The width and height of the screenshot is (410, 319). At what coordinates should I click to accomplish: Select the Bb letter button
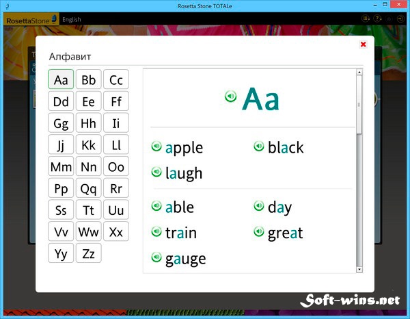[88, 79]
